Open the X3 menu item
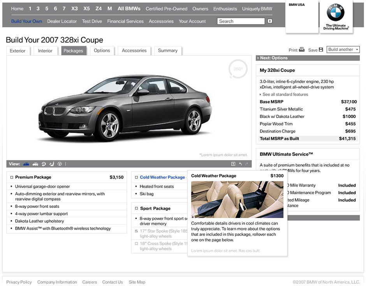Screen dimensions: 366x286 [x=74, y=9]
